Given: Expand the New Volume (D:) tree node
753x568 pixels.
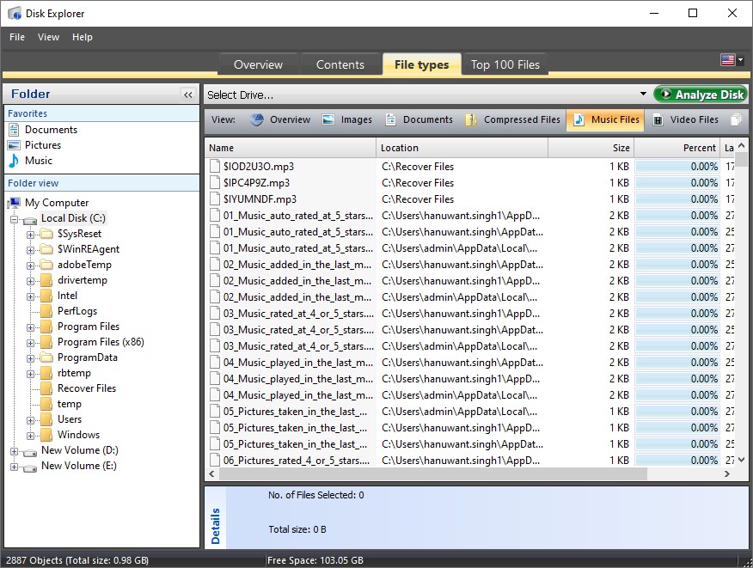Looking at the screenshot, I should tap(15, 449).
